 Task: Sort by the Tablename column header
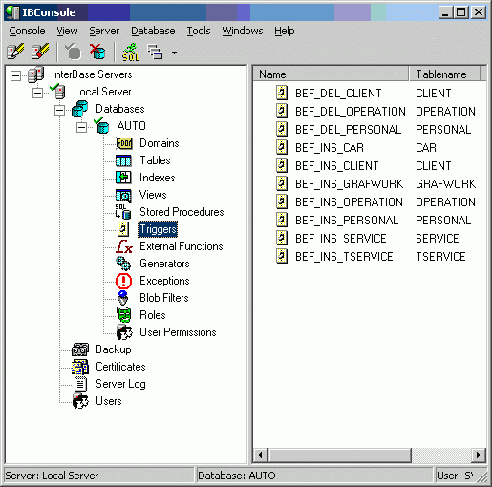point(444,74)
